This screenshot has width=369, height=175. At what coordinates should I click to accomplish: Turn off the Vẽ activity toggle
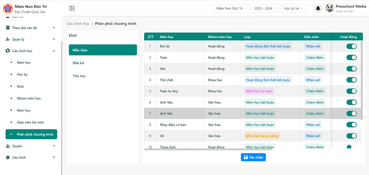(x=351, y=136)
